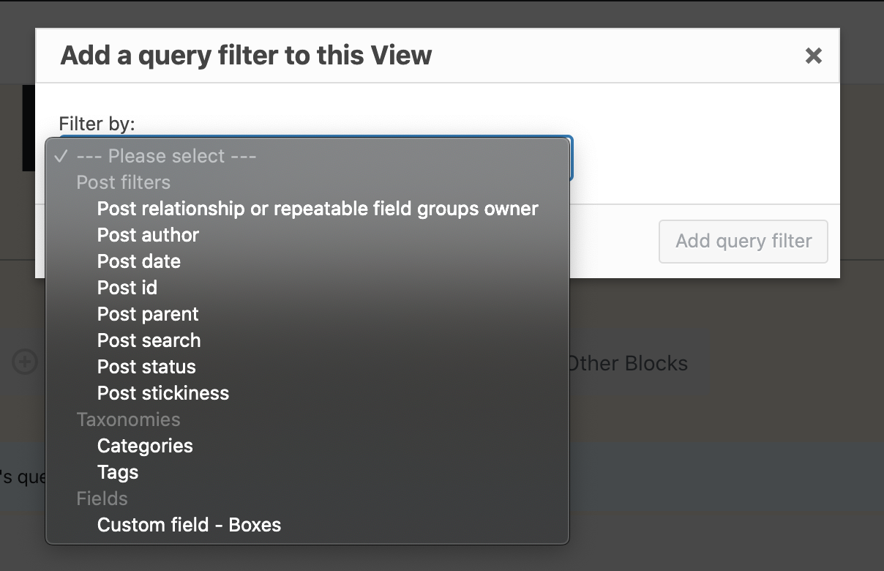Select Post author from the filter list
This screenshot has height=571, width=884.
tap(148, 235)
